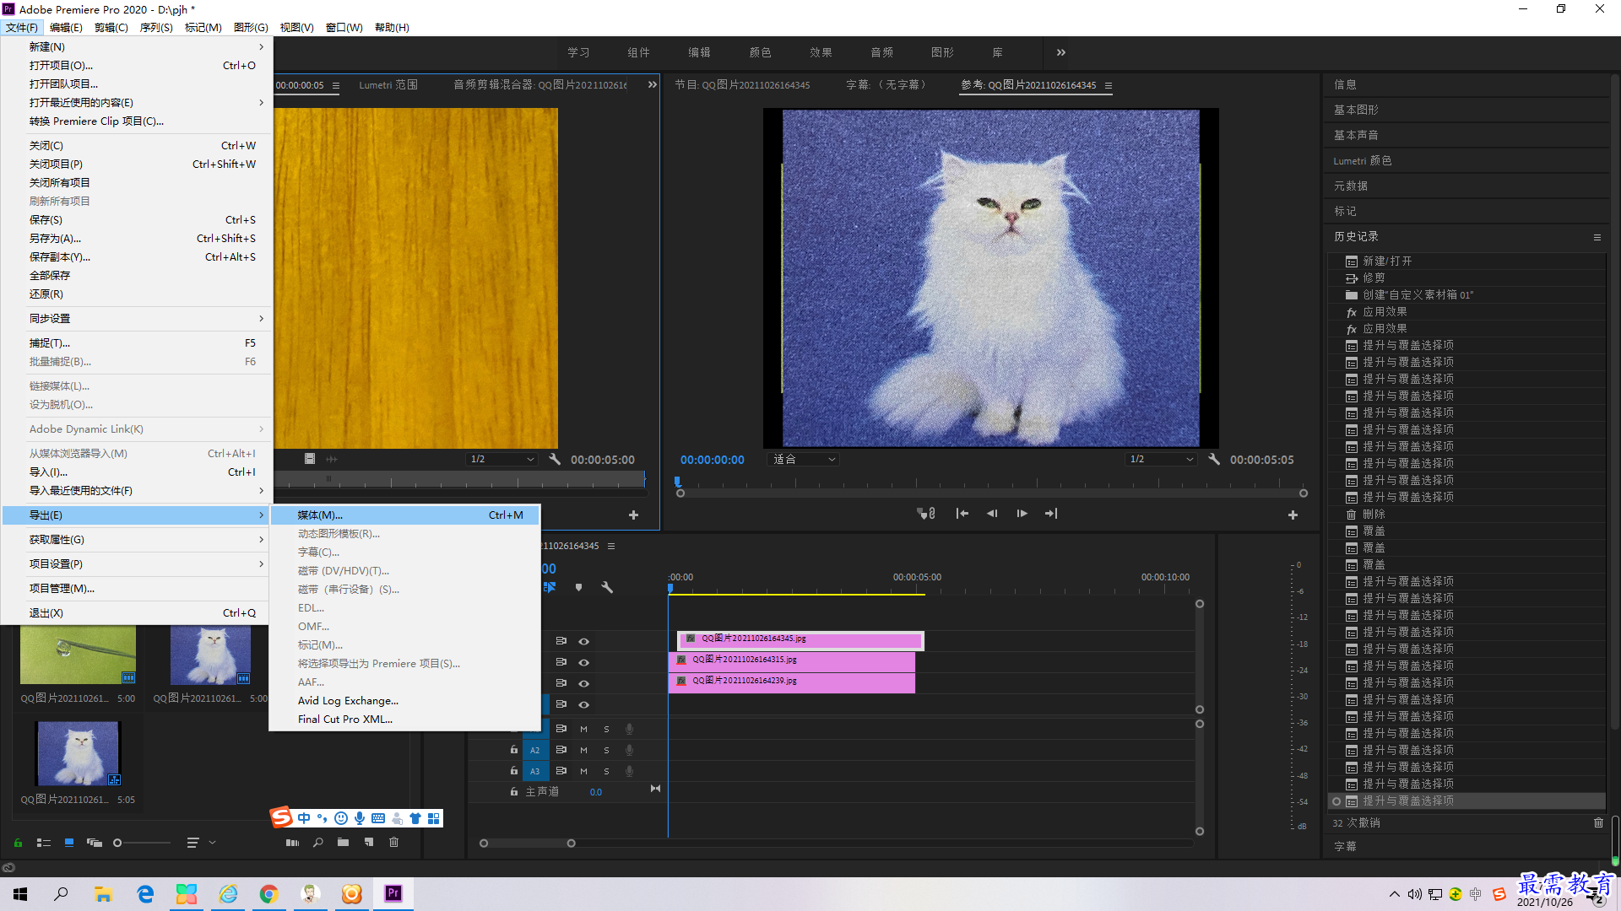The image size is (1621, 911).
Task: Switch project panel to freeform view
Action: [x=94, y=842]
